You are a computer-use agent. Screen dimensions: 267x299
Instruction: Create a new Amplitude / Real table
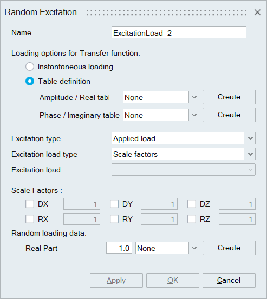(x=229, y=97)
